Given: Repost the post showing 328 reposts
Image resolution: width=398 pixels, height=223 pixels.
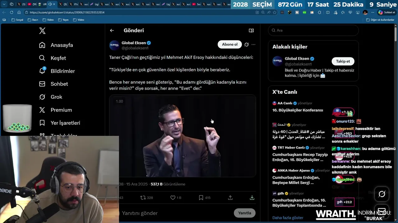Looking at the screenshot, I should point(146,198).
